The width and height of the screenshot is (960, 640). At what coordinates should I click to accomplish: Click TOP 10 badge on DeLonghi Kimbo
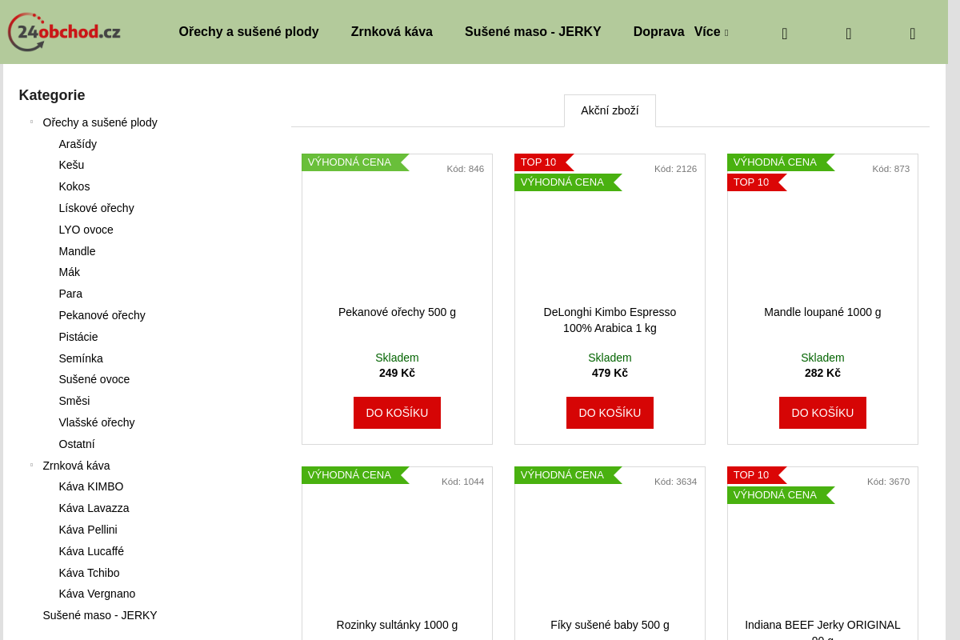point(542,162)
